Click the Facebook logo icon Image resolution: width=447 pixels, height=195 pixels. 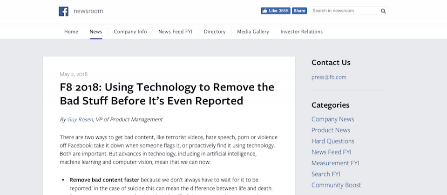click(63, 11)
